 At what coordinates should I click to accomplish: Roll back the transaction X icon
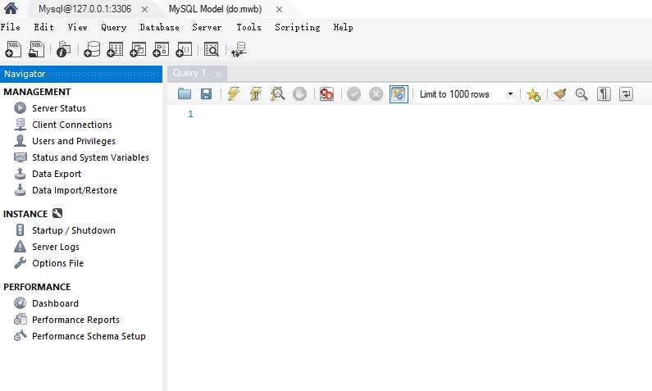(376, 94)
